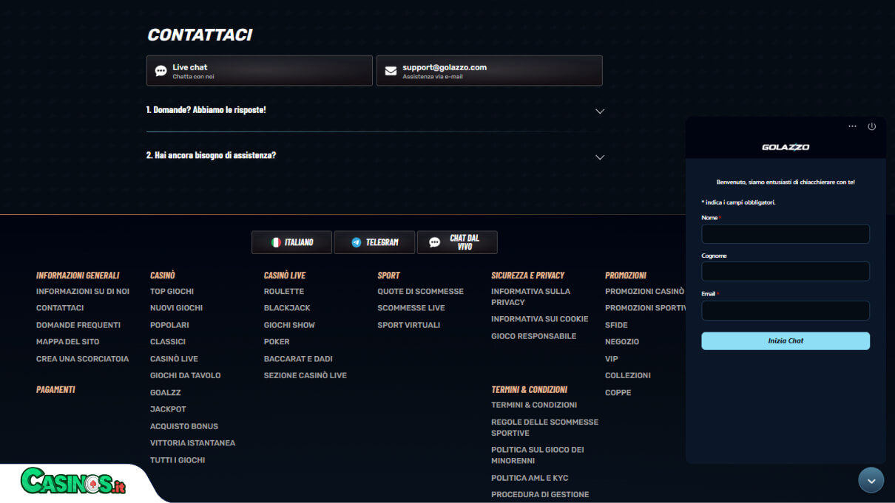Click the Nome input field
Screen dimensions: 895x503
click(786, 234)
